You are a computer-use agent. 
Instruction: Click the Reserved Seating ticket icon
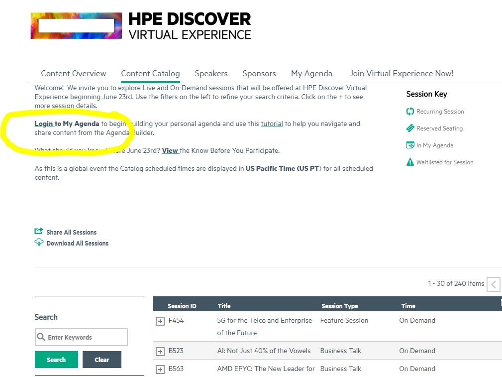point(410,128)
